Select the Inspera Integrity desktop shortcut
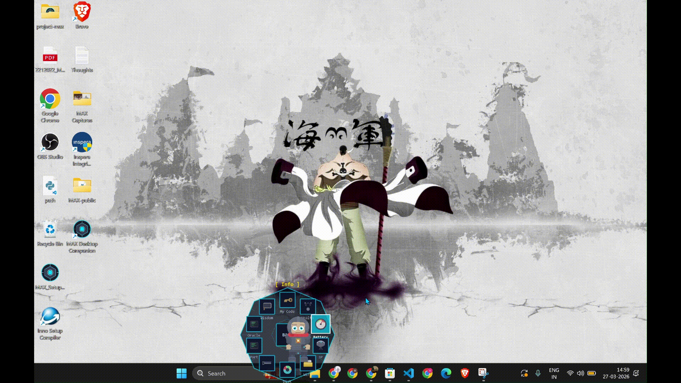 [x=82, y=149]
